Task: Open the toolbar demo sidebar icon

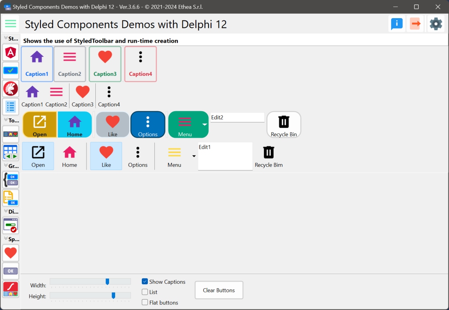Action: click(11, 134)
